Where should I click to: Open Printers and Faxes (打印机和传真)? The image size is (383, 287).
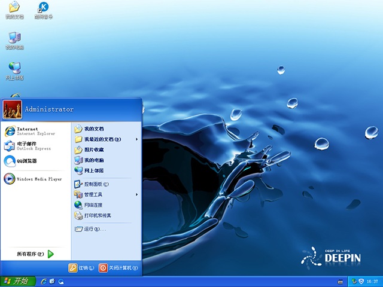point(97,215)
